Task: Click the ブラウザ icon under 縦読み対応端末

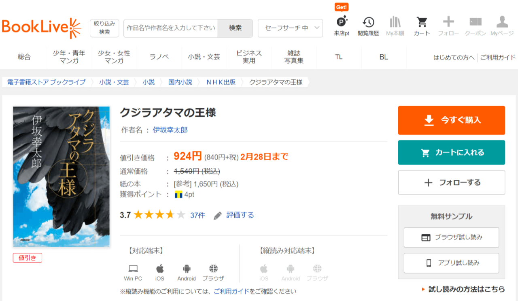Action: coord(317,268)
